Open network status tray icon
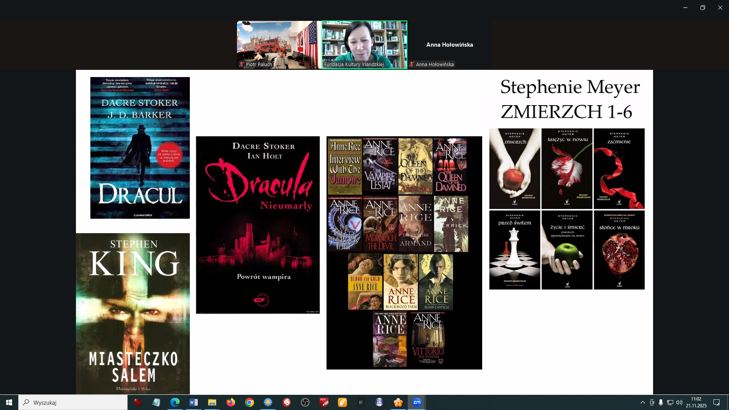The width and height of the screenshot is (729, 410). click(x=670, y=402)
